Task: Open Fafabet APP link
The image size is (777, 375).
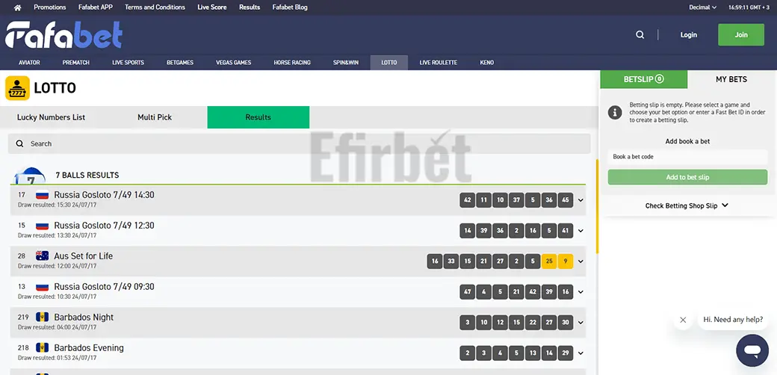Action: tap(95, 7)
